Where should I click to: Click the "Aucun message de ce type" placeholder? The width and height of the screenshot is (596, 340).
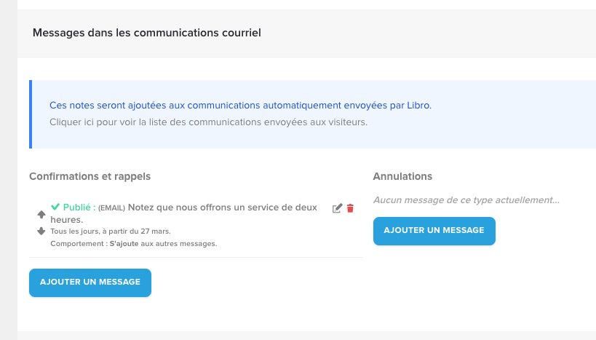466,199
